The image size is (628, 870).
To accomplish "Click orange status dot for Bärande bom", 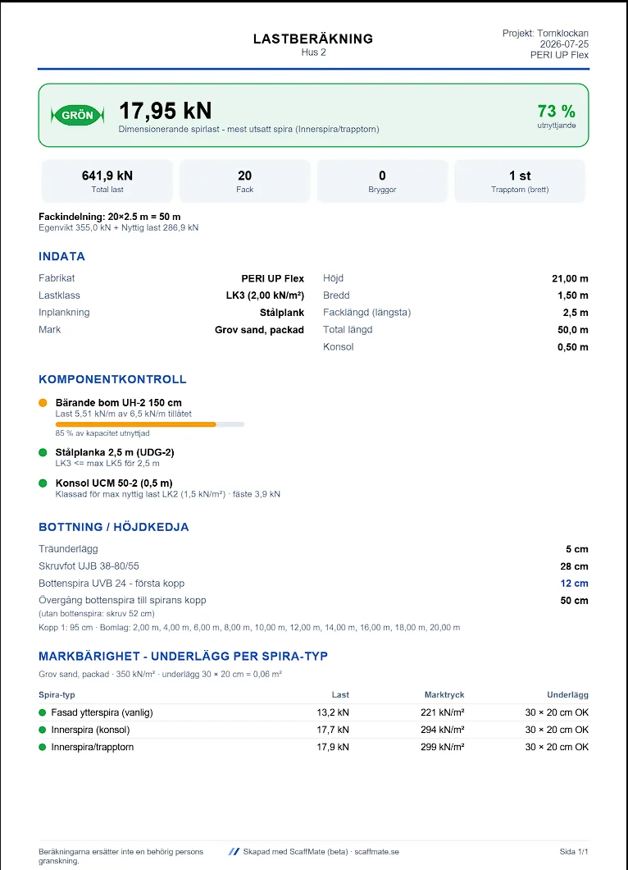I will coord(43,403).
